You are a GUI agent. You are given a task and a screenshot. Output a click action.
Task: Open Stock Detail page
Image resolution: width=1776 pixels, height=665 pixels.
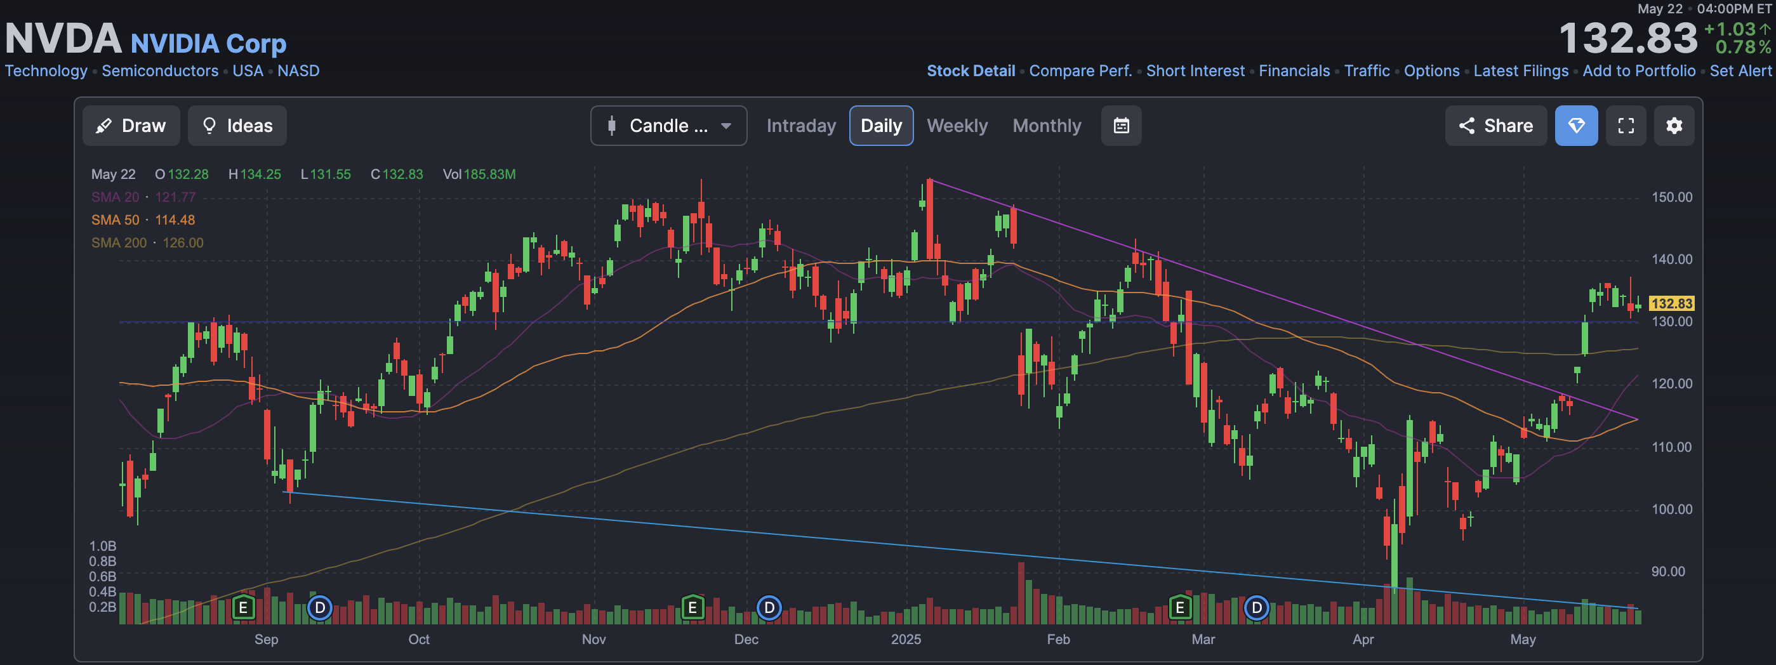pos(971,70)
